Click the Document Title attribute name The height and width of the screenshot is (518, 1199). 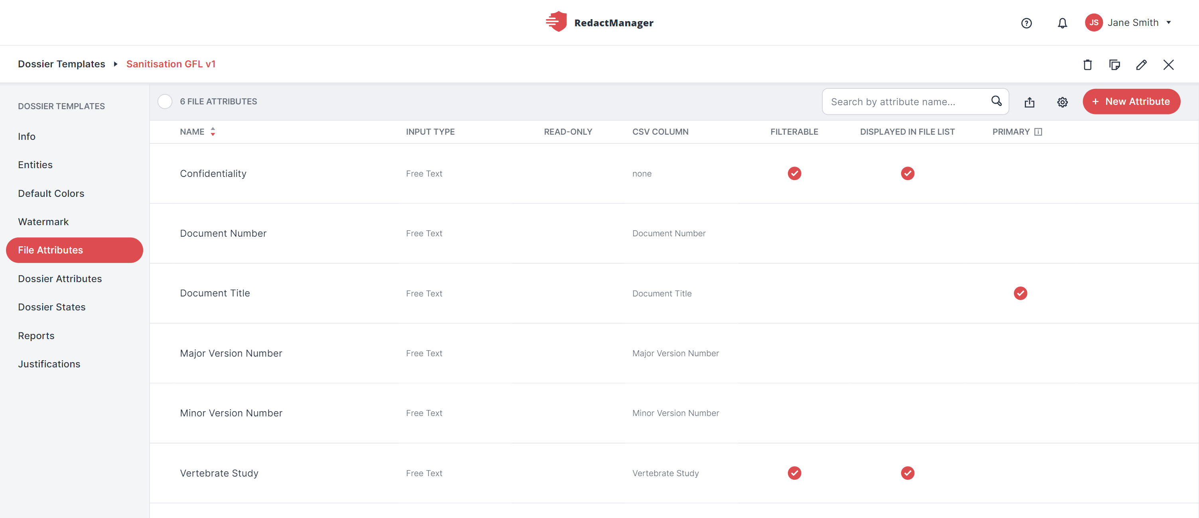pyautogui.click(x=215, y=293)
